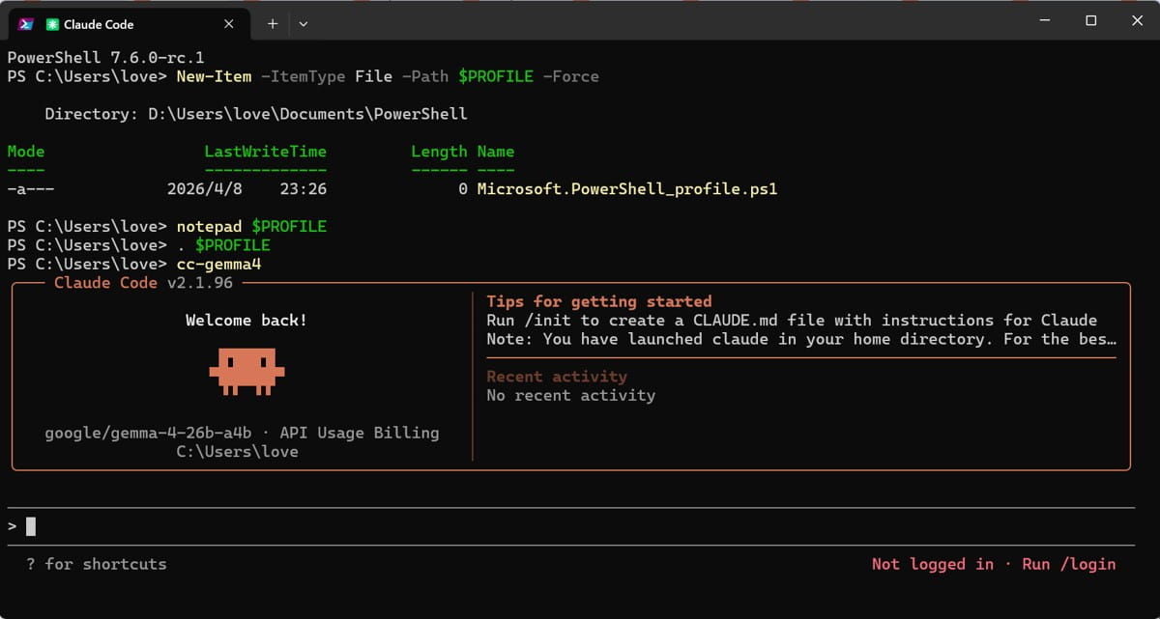Click 'Note: You have launched claude' line
The width and height of the screenshot is (1160, 619).
(802, 339)
